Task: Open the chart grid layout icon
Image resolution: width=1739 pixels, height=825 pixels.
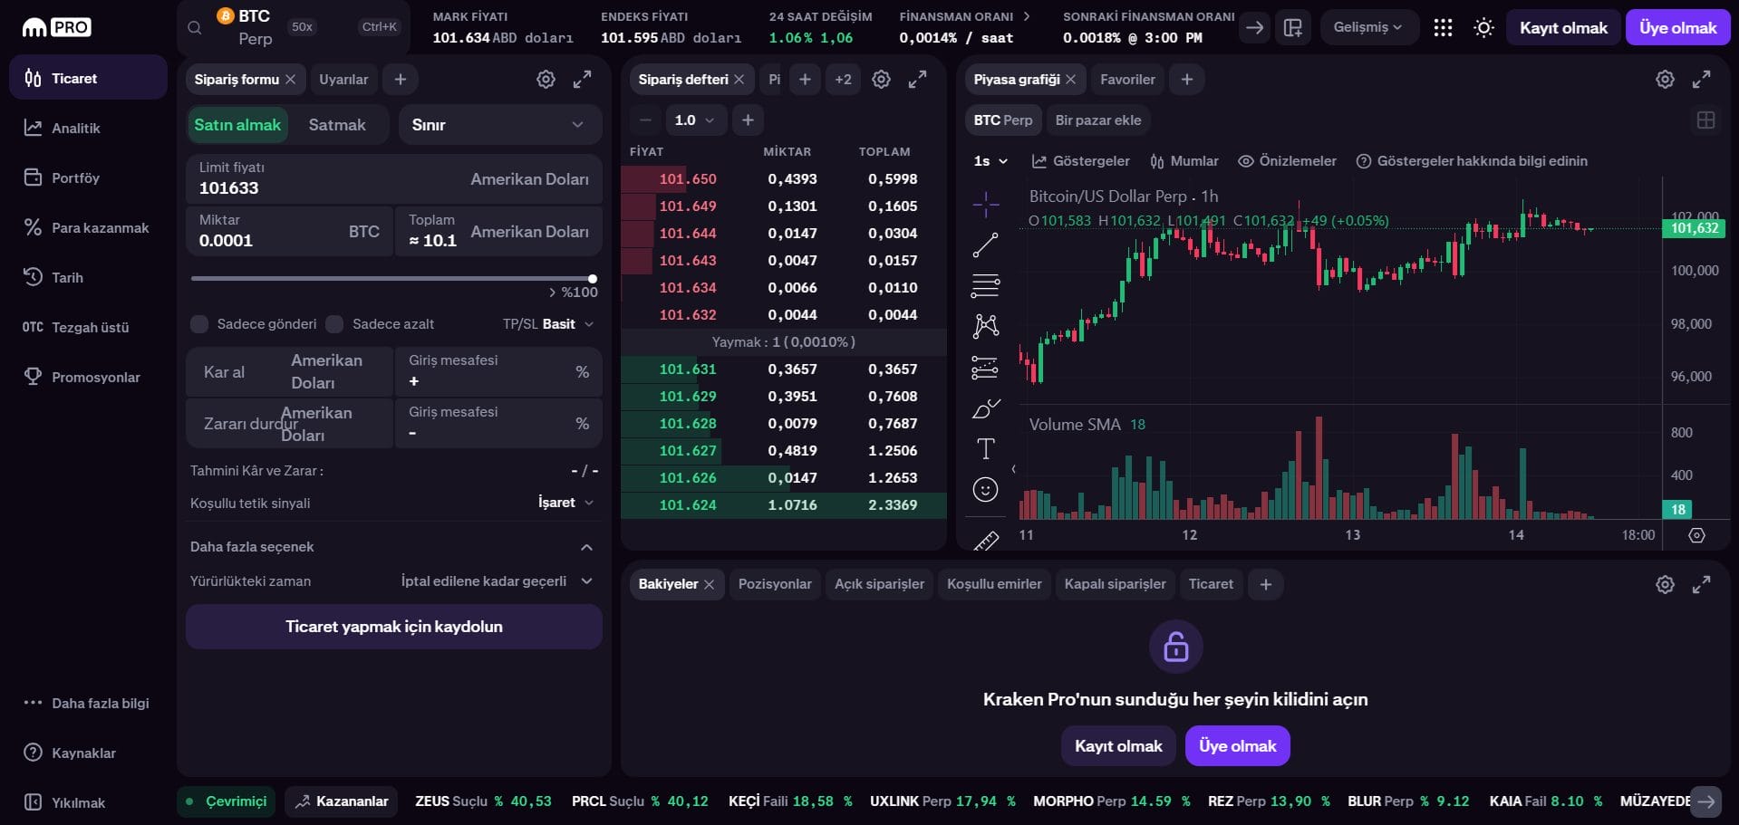Action: (x=1705, y=120)
